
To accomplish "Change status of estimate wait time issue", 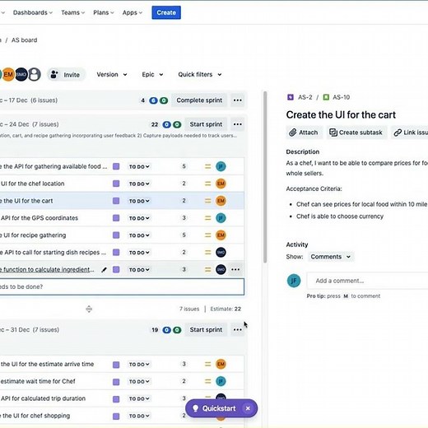I will pyautogui.click(x=139, y=382).
